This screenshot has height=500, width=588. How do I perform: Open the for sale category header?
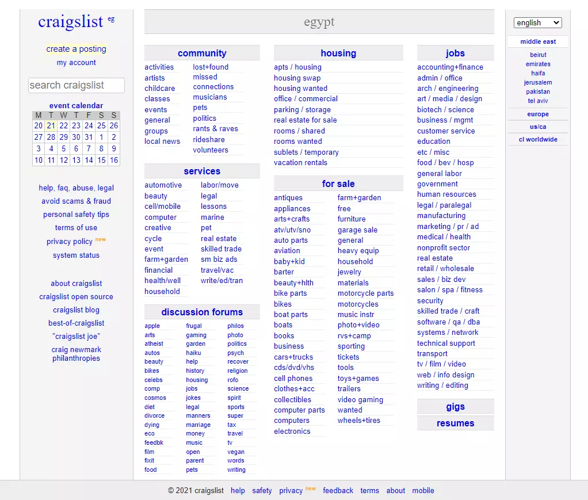(x=338, y=184)
